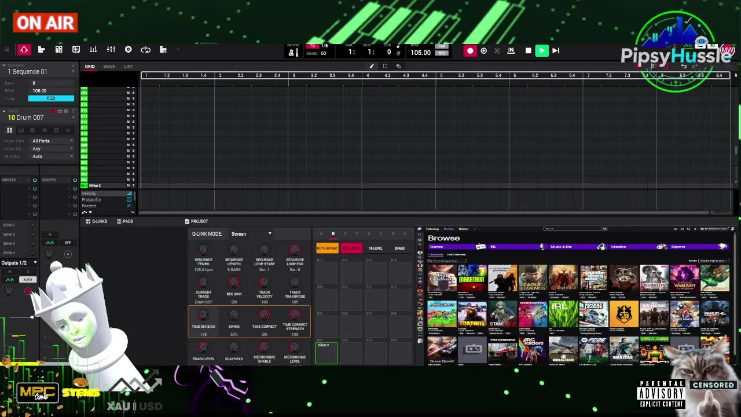Click the green Play button
The image size is (741, 417).
point(542,51)
